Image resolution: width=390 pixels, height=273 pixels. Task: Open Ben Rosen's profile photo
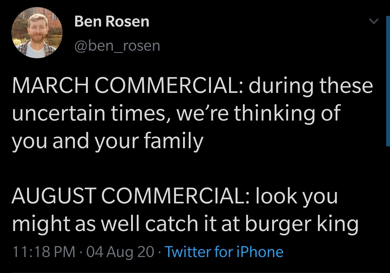[x=37, y=33]
